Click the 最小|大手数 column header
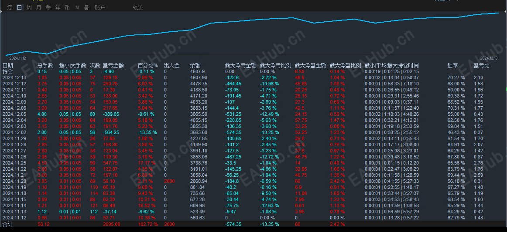 (73, 65)
